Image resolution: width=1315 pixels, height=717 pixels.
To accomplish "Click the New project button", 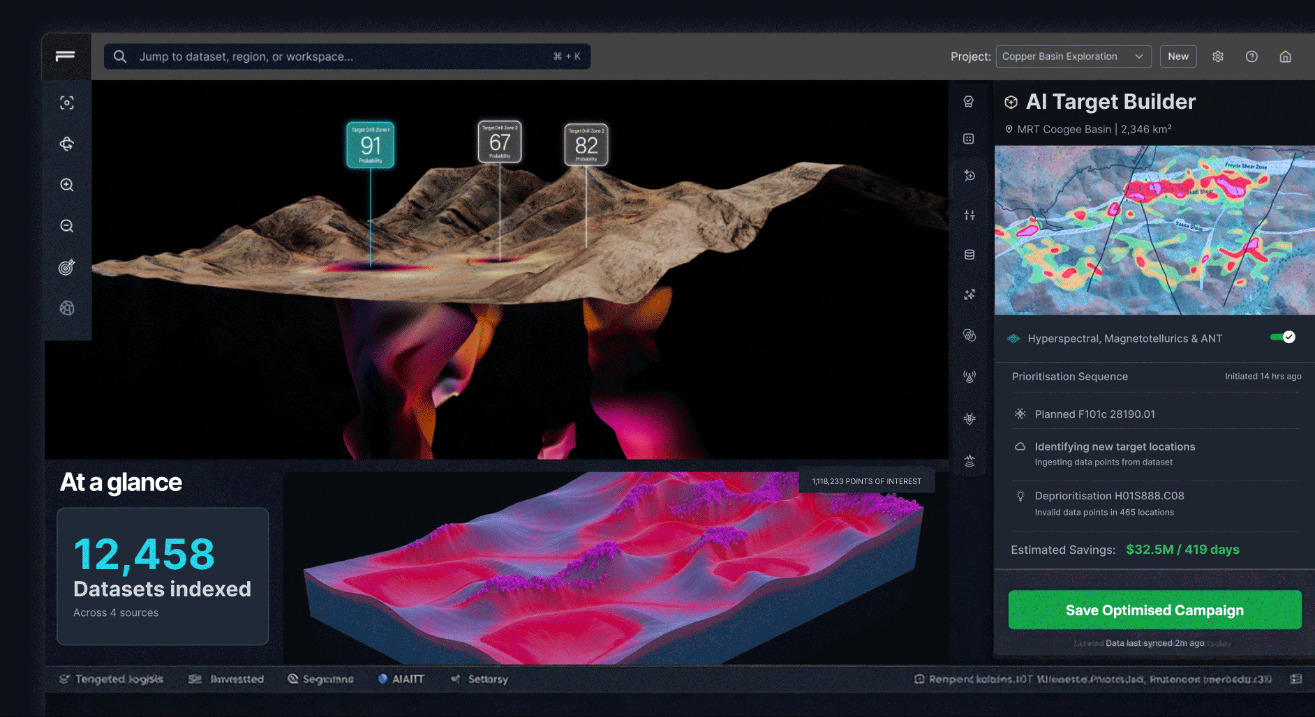I will tap(1178, 56).
